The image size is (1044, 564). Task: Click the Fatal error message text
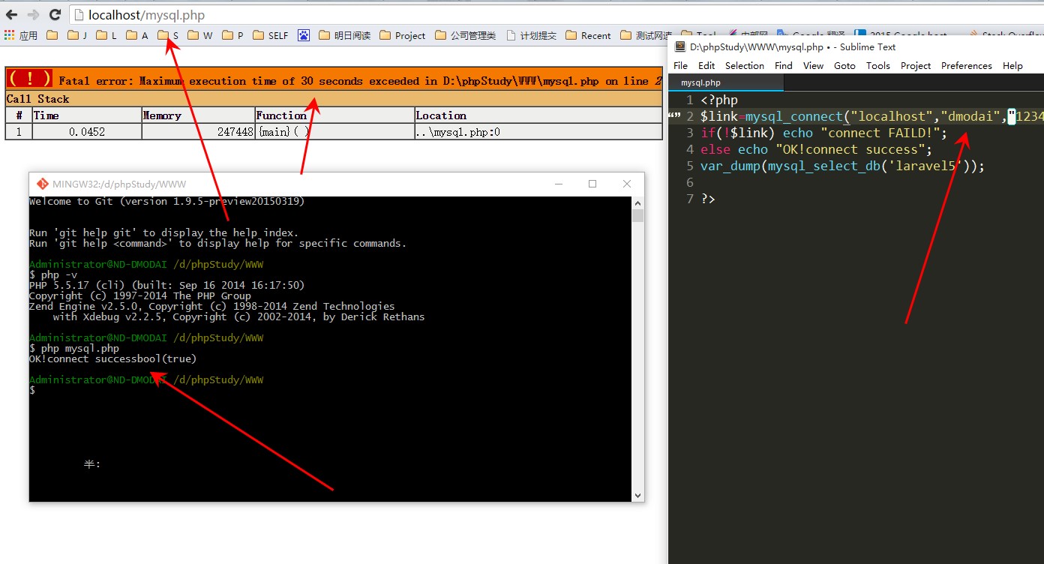point(360,81)
